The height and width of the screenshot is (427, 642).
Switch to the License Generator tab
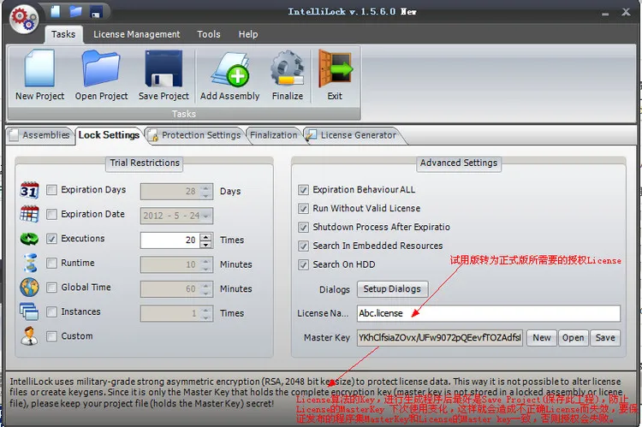[x=353, y=135]
